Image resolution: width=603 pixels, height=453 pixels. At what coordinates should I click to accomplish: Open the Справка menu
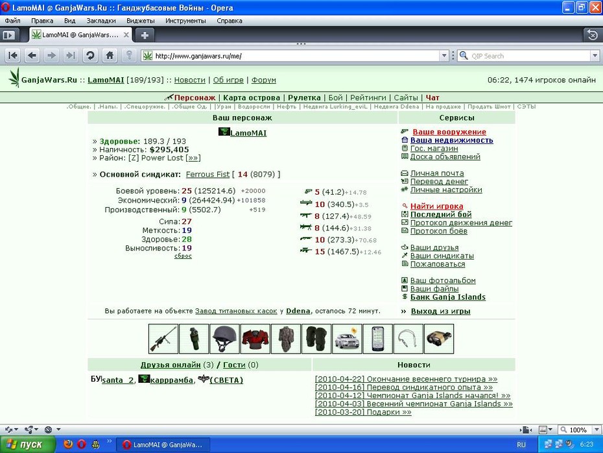tap(229, 21)
